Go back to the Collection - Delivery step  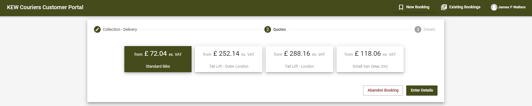(x=120, y=29)
